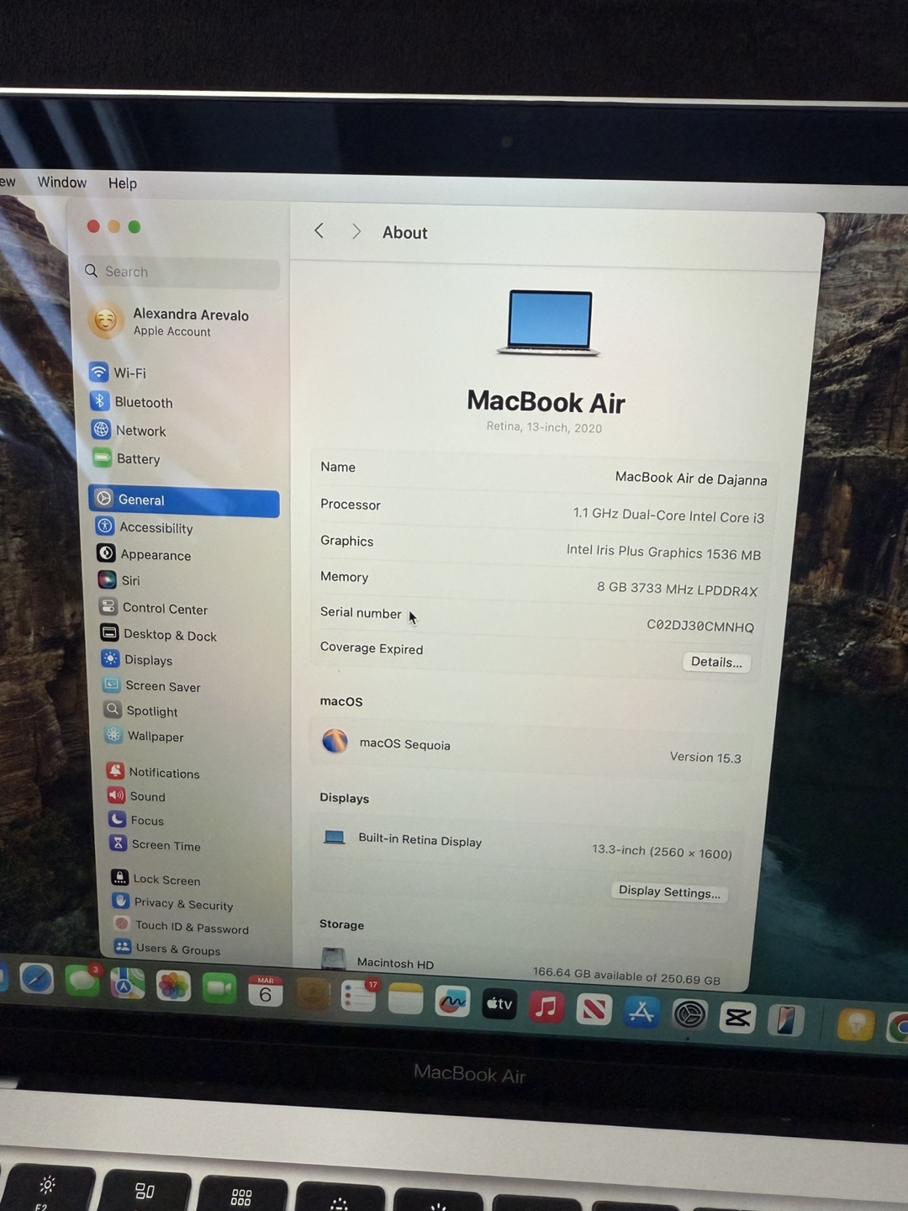The width and height of the screenshot is (908, 1211).
Task: Open Alexandra Arevalo Apple Account
Action: pyautogui.click(x=168, y=321)
